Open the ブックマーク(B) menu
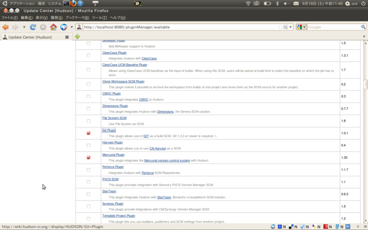 pos(77,17)
